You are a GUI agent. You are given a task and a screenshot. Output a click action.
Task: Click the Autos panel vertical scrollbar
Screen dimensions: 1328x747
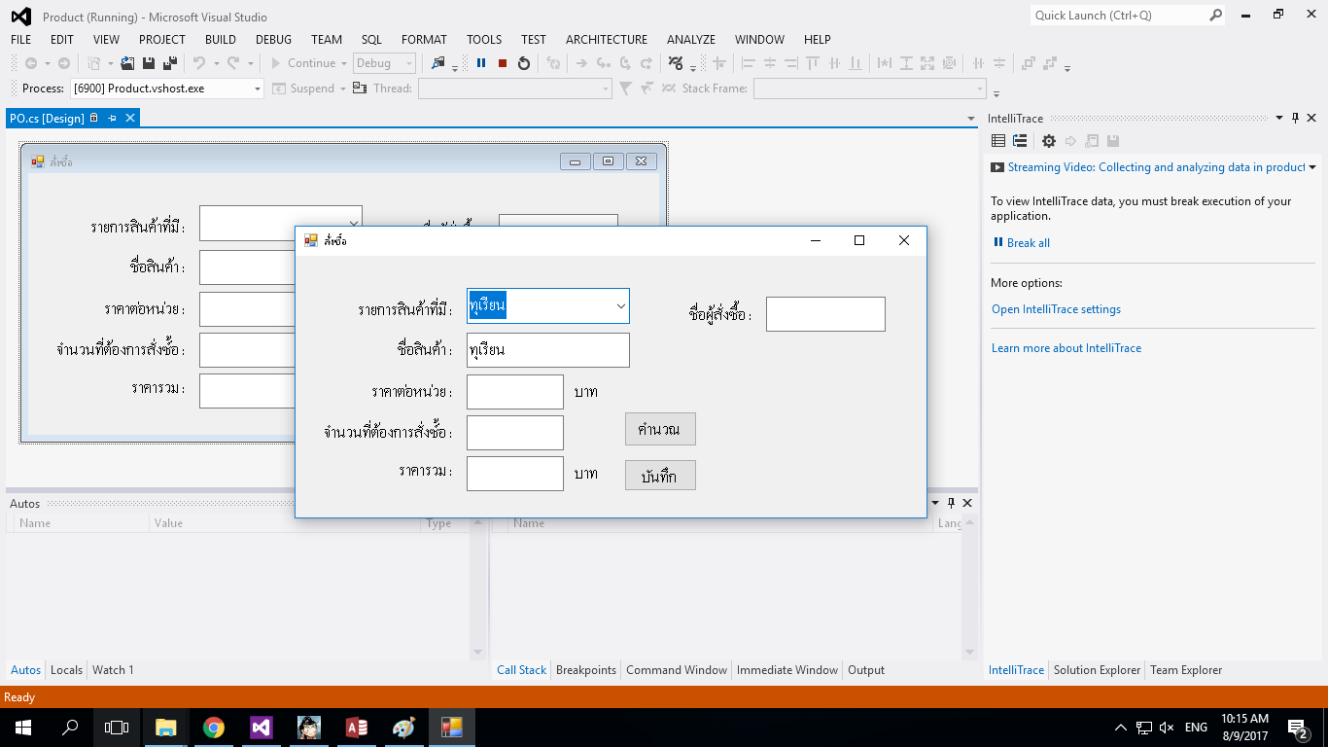click(477, 587)
